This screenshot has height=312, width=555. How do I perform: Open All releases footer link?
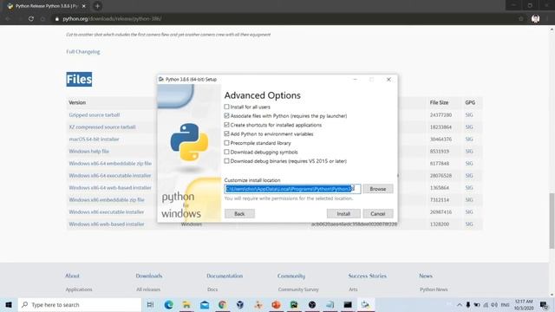pos(148,289)
